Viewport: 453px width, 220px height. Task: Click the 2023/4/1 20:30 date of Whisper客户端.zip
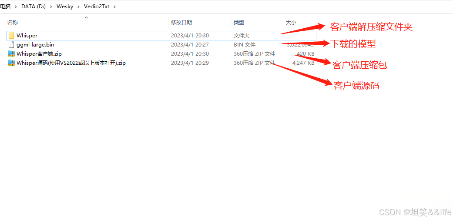(x=190, y=54)
